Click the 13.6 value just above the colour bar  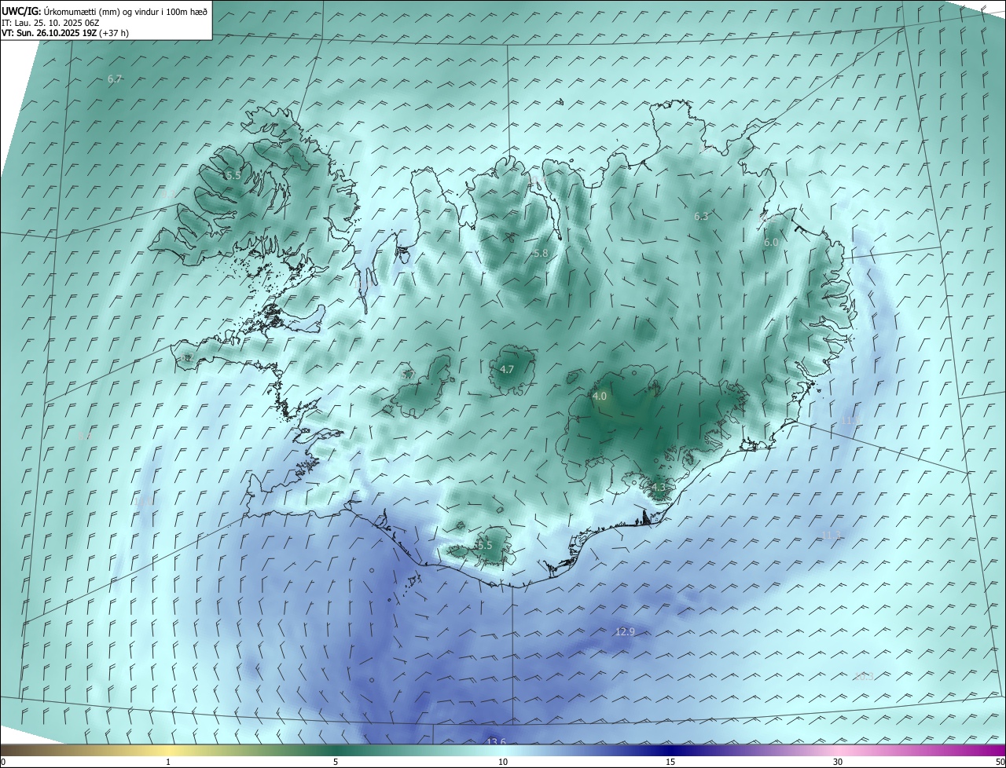[496, 742]
